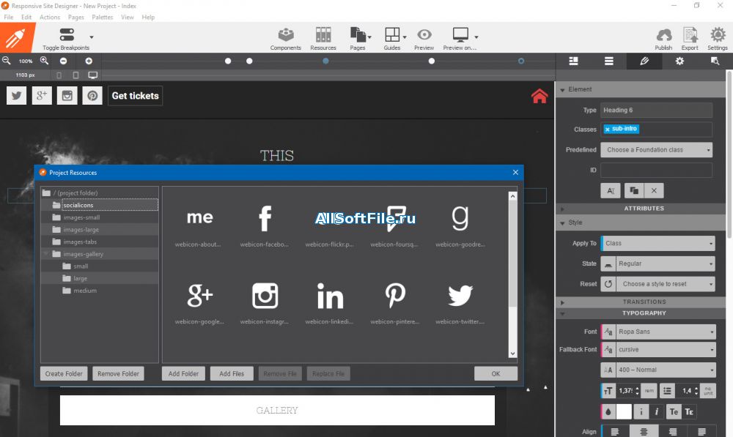Open the Edit menu
The width and height of the screenshot is (733, 437).
pyautogui.click(x=26, y=18)
